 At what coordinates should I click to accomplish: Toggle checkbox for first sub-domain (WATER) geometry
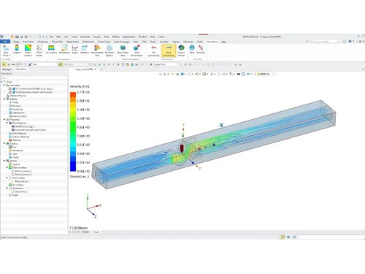click(x=10, y=89)
